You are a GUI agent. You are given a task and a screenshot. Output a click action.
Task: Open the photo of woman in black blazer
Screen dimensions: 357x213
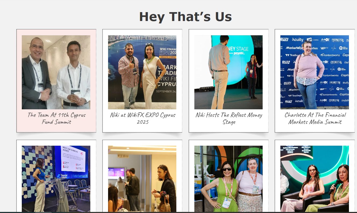click(x=142, y=179)
